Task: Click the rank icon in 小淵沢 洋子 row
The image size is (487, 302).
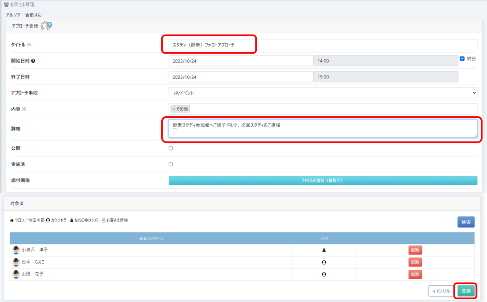Action: point(324,250)
